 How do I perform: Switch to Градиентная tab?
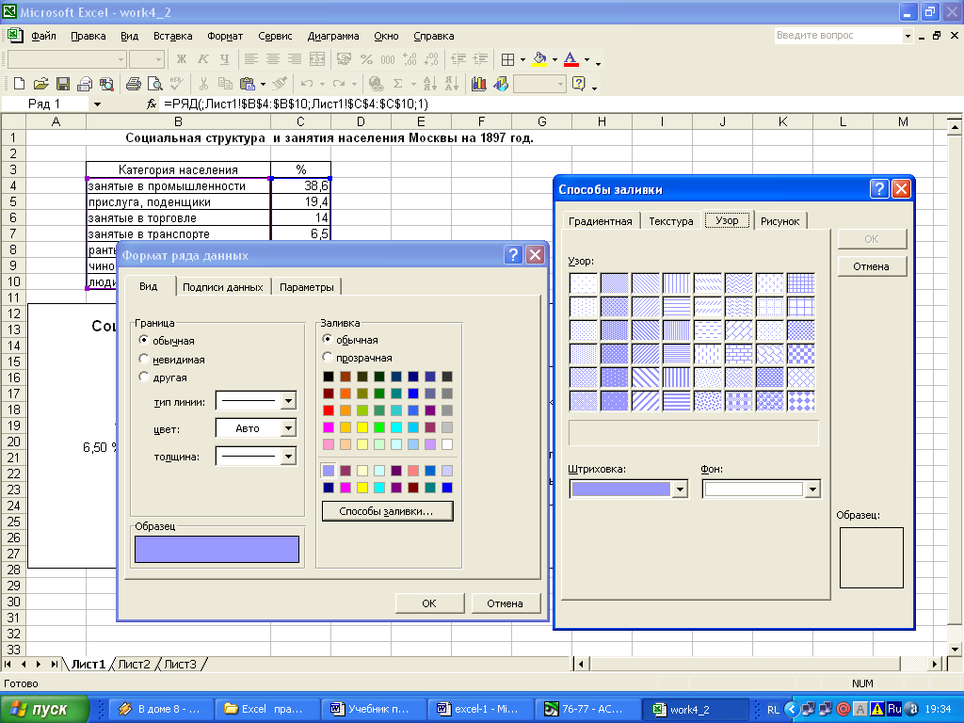click(x=600, y=221)
